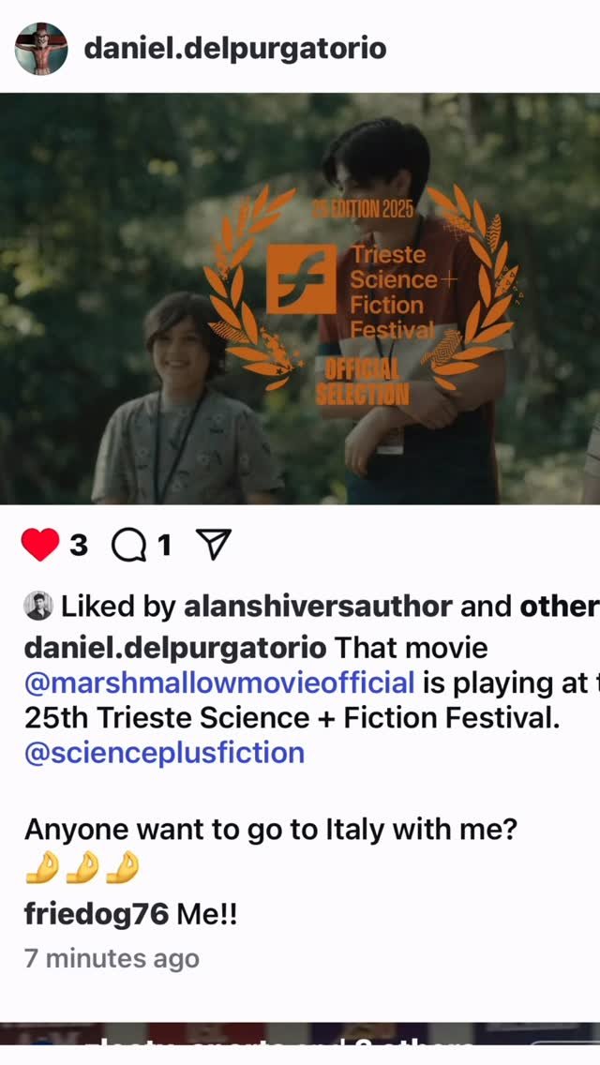The width and height of the screenshot is (600, 1065).
Task: Open daniel.delpurgatorio username in header
Action: [x=235, y=49]
